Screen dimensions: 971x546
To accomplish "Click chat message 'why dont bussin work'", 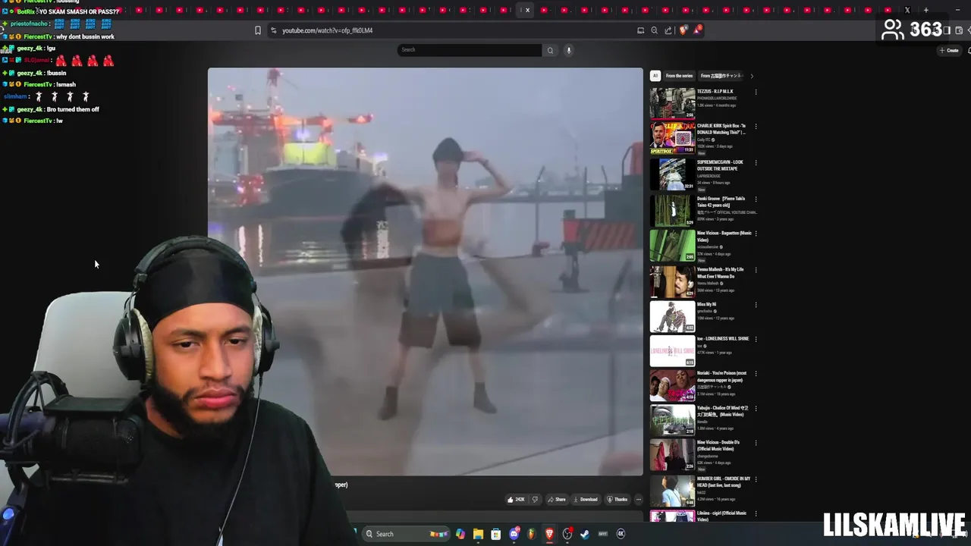I will click(x=85, y=36).
